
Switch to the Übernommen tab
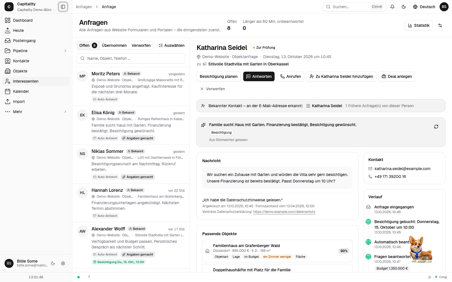(x=114, y=45)
